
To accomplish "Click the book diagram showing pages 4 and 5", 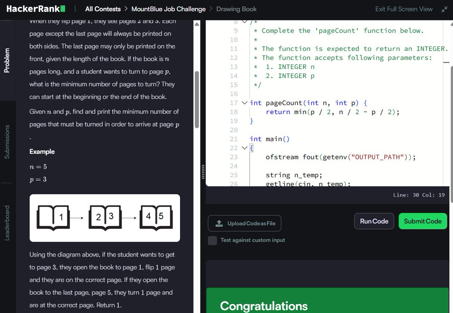I will [x=156, y=218].
